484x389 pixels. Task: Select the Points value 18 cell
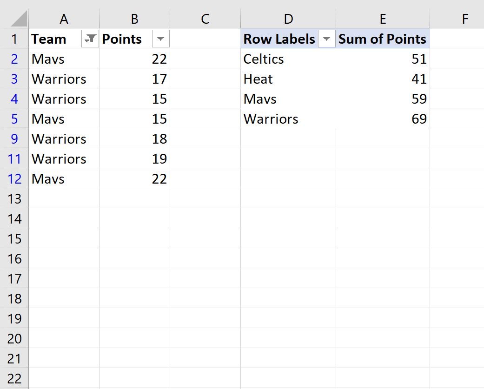[134, 139]
